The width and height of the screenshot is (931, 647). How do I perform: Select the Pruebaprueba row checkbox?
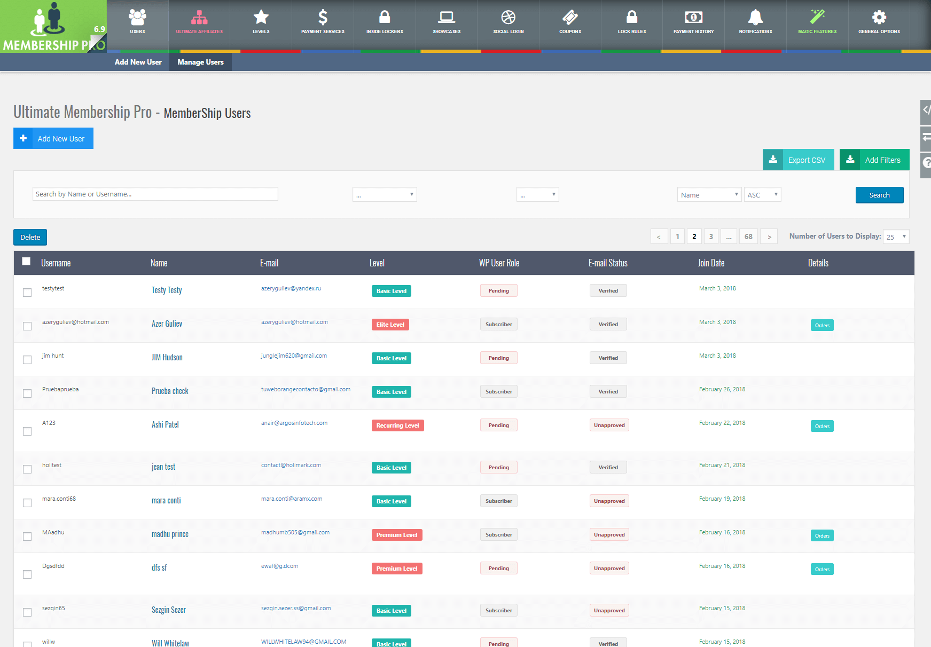coord(27,393)
